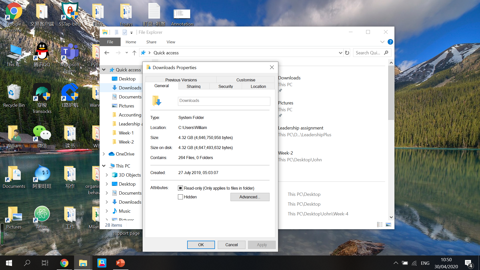Viewport: 480px width, 270px height.
Task: Click the folder name text field
Action: pos(224,101)
